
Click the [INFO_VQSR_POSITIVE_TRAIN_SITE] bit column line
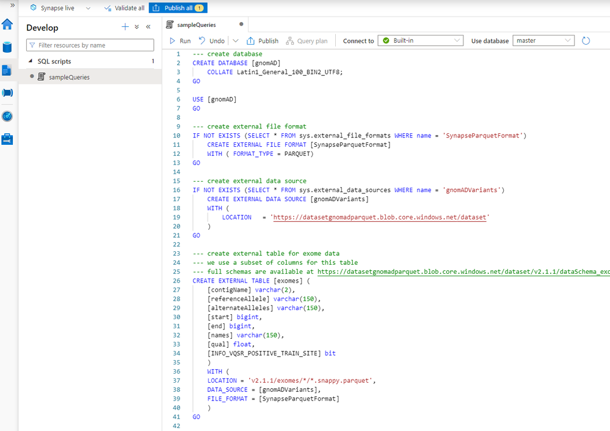[272, 353]
